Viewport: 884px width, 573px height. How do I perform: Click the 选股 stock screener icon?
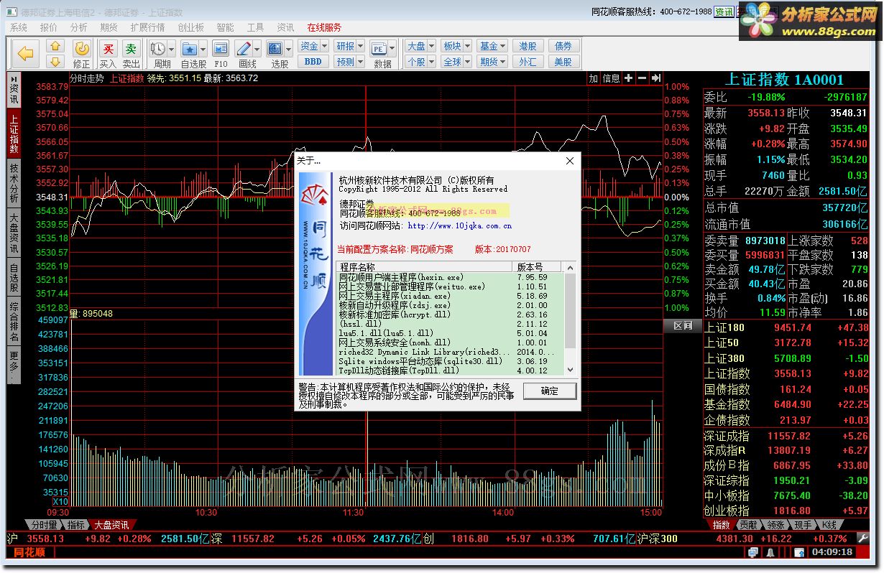(275, 49)
